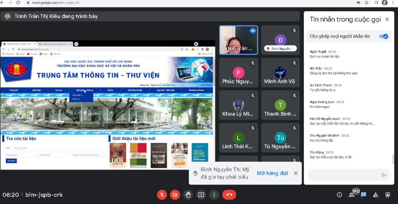Toggle 'Cho phép mọi người nhắn tin' switch
Viewport: 398px width, 204px height.
pyautogui.click(x=384, y=36)
